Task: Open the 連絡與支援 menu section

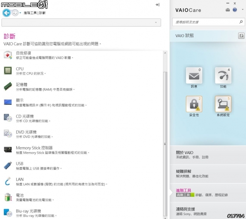Action: pyautogui.click(x=208, y=211)
